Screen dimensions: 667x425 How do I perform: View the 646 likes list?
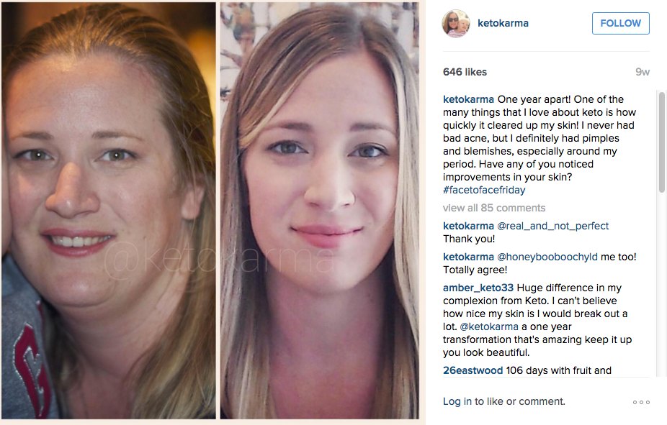(x=465, y=72)
